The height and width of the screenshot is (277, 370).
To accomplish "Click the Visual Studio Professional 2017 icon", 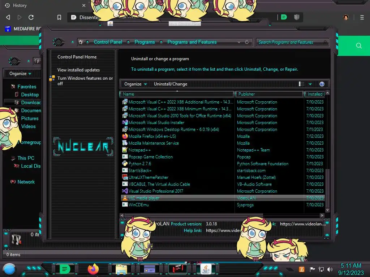I will click(x=125, y=191).
